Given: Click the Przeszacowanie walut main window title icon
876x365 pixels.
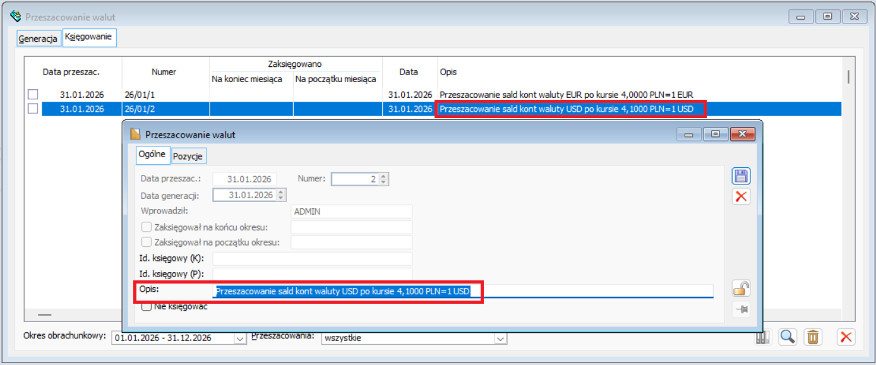Looking at the screenshot, I should [x=16, y=16].
